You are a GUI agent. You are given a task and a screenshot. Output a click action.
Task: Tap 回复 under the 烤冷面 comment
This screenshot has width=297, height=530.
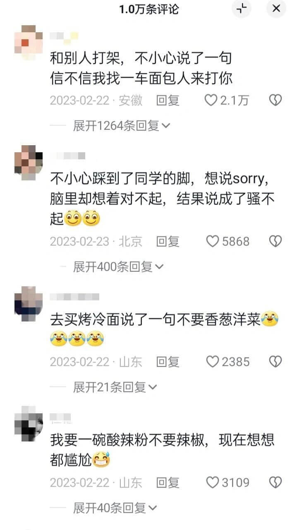pyautogui.click(x=168, y=362)
